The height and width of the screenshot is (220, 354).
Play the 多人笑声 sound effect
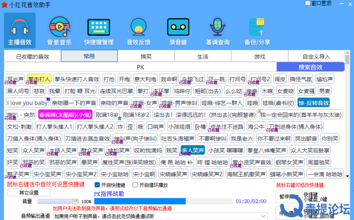(193, 151)
